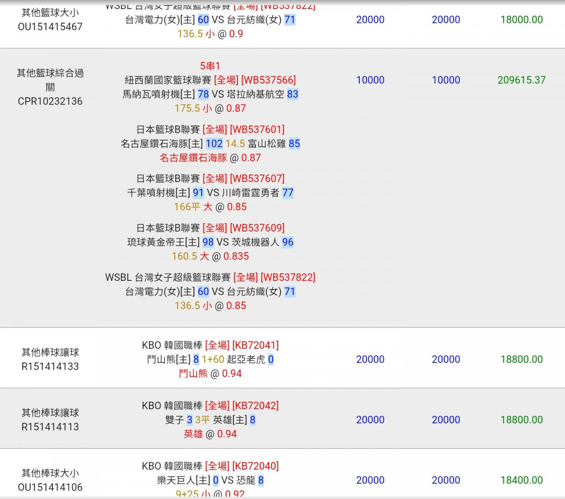Click payout 18800.00 in the R151414133 row
The width and height of the screenshot is (565, 499).
pyautogui.click(x=522, y=359)
